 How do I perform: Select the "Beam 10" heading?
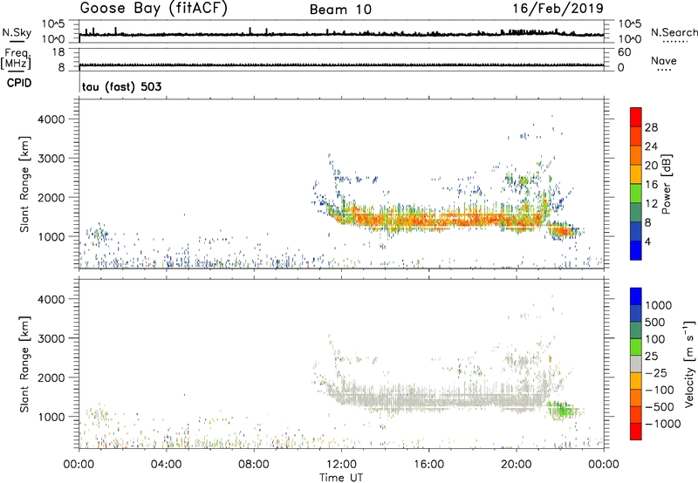340,10
